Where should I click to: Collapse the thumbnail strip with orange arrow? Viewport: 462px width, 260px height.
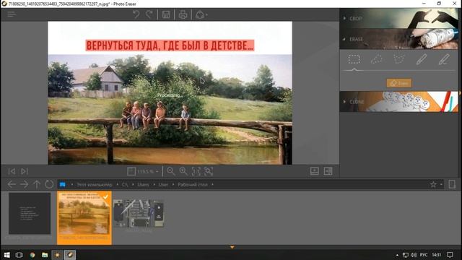[x=232, y=247]
